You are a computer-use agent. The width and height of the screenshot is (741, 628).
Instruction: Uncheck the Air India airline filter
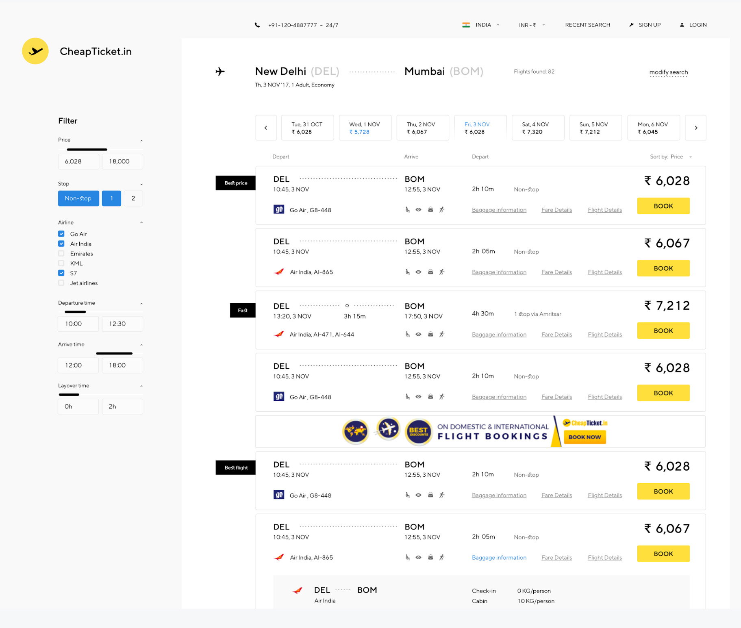(x=61, y=243)
